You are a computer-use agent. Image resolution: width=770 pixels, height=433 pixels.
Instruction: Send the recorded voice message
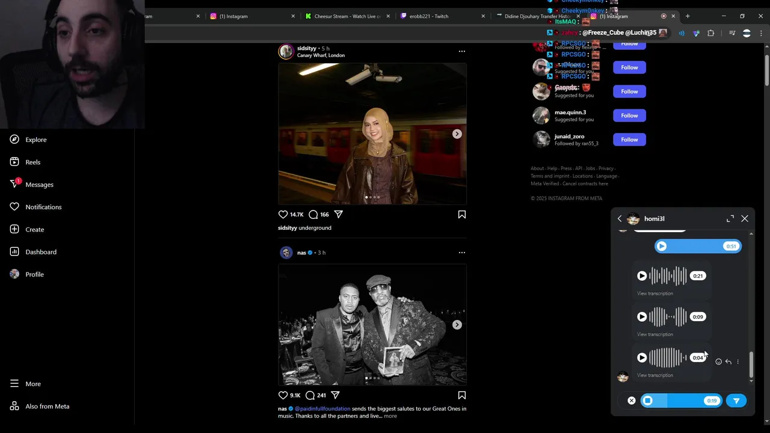[x=736, y=401]
